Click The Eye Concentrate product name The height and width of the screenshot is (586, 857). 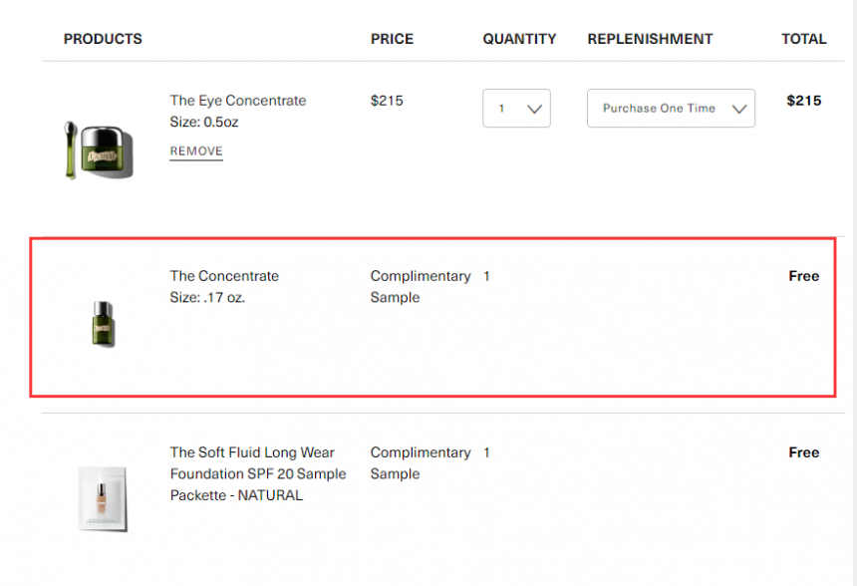[238, 101]
